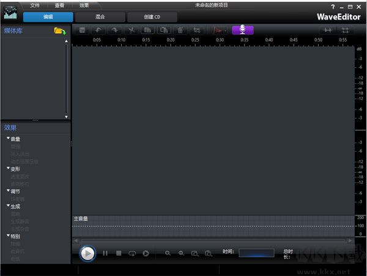Open the 创建 CD tab
This screenshot has width=367, height=276.
click(x=152, y=17)
